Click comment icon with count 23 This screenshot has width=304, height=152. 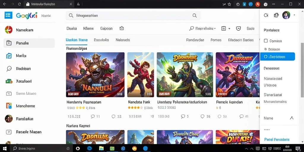[113, 116]
